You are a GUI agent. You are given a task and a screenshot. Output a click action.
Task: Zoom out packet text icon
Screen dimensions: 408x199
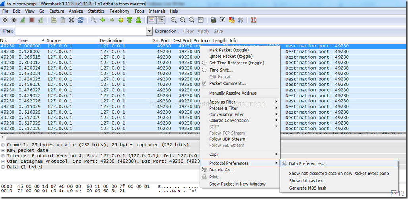pyautogui.click(x=183, y=20)
